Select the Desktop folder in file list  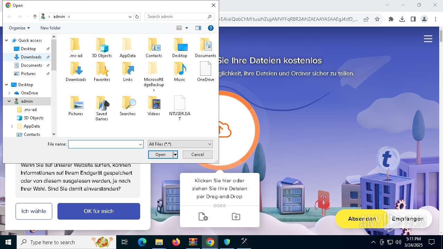[180, 48]
